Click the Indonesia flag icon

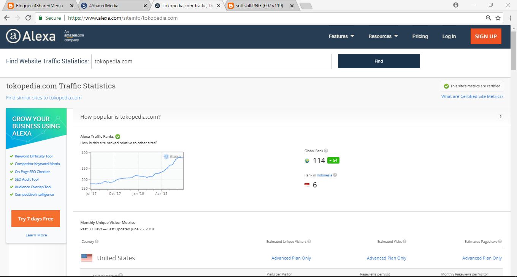pyautogui.click(x=307, y=185)
